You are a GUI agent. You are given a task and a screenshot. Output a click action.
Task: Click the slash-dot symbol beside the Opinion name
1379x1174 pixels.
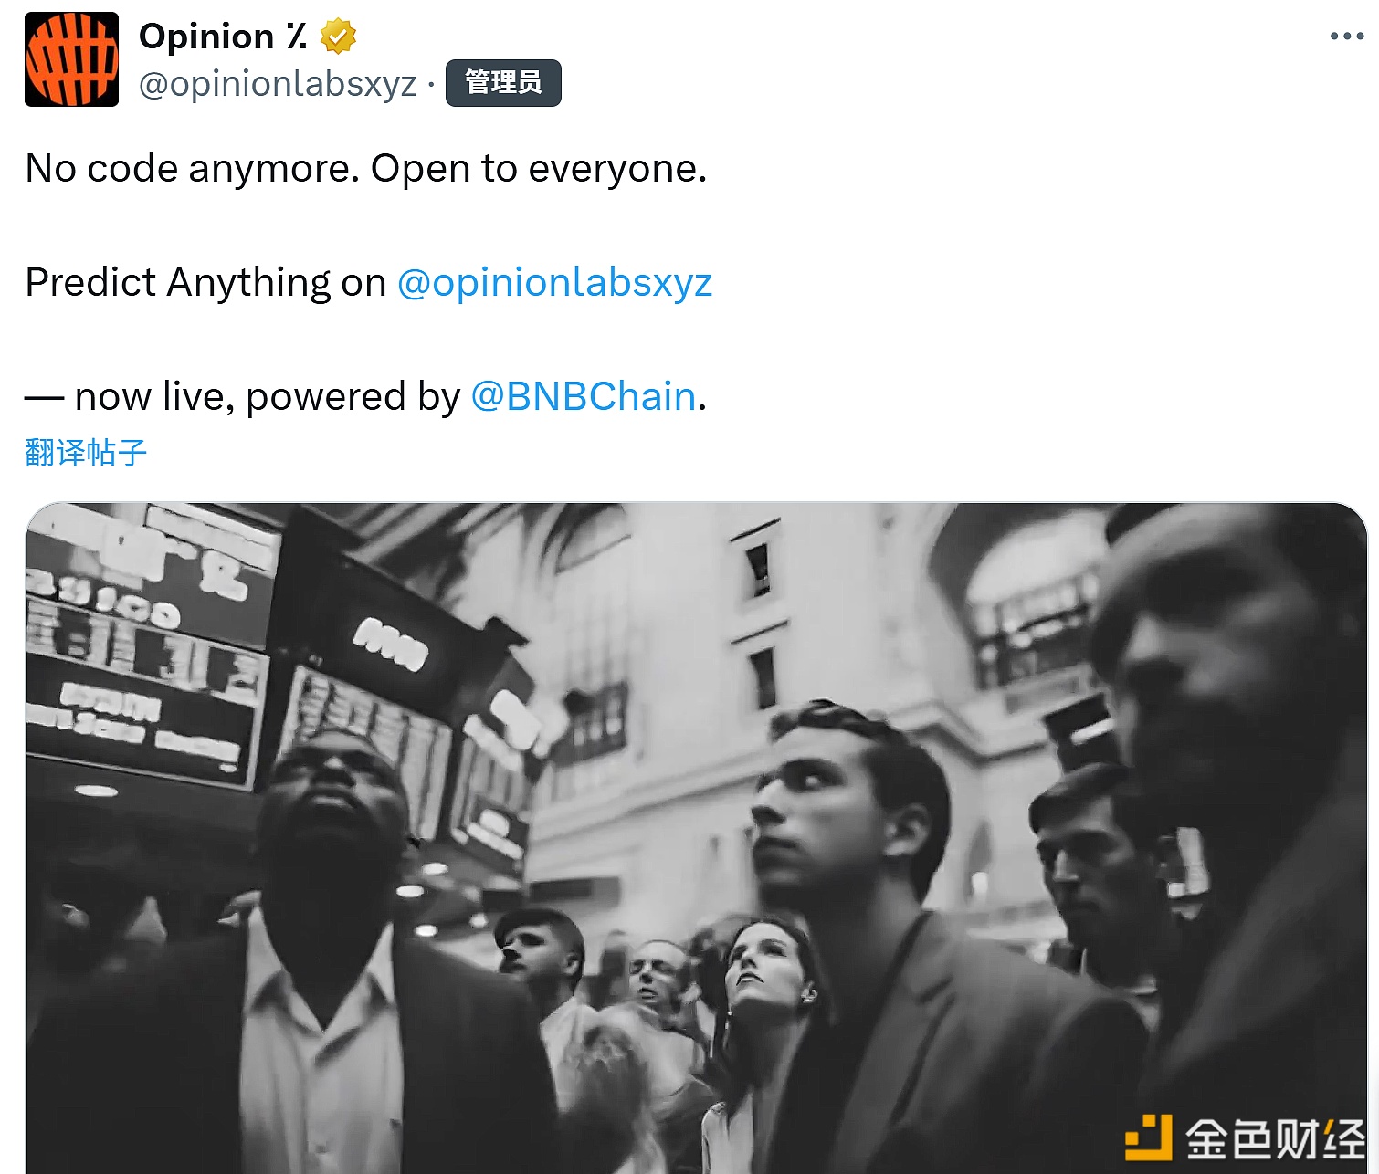296,37
